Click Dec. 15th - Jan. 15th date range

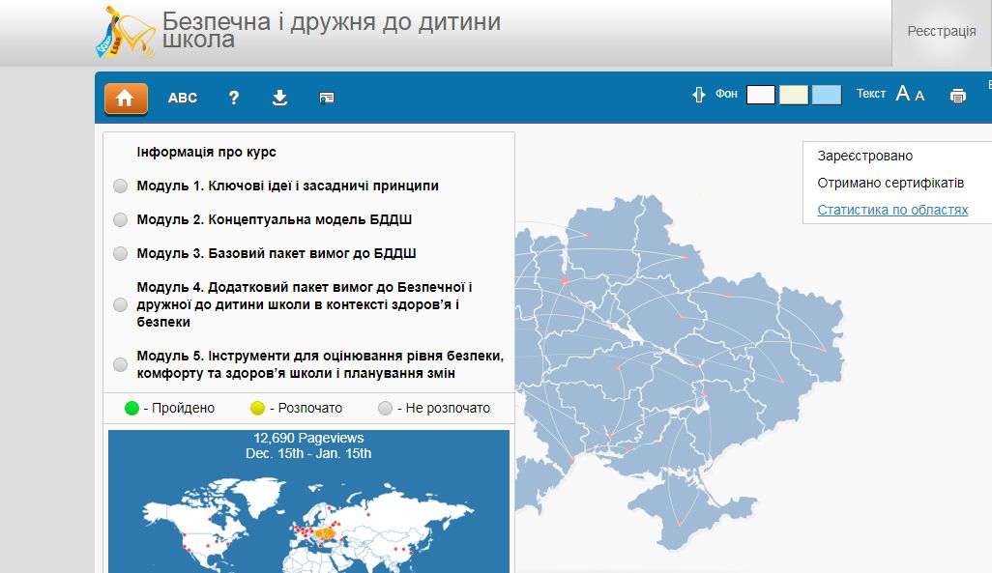pyautogui.click(x=308, y=453)
